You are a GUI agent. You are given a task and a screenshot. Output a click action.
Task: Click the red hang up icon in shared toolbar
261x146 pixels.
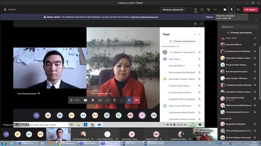click(136, 100)
